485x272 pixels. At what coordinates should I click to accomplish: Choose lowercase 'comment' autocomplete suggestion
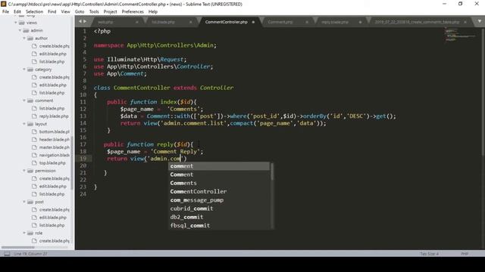pos(219,166)
